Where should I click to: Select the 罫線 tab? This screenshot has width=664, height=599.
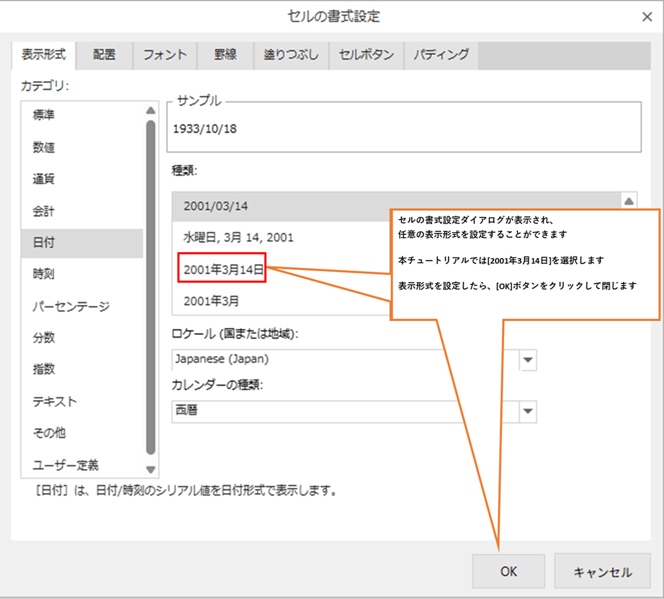point(226,55)
